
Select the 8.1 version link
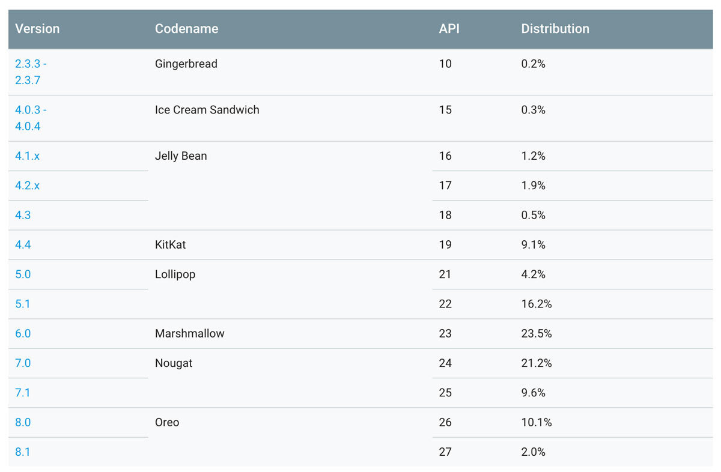tap(23, 452)
